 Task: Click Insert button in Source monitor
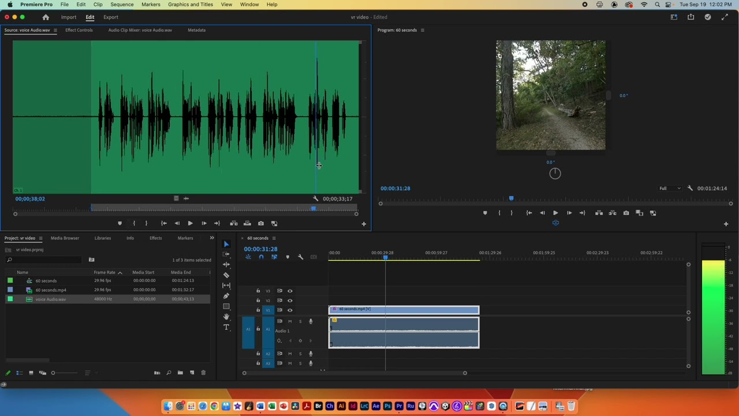click(x=234, y=224)
